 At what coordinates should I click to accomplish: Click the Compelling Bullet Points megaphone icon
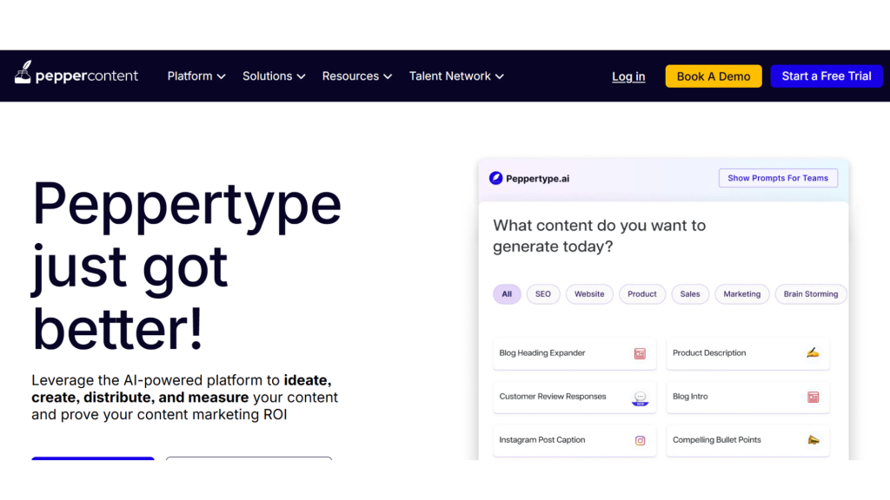814,440
